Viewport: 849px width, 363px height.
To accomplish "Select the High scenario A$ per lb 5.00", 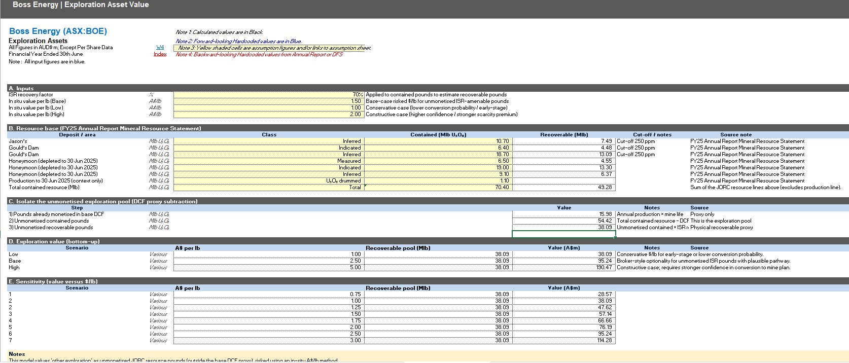I will (x=269, y=267).
